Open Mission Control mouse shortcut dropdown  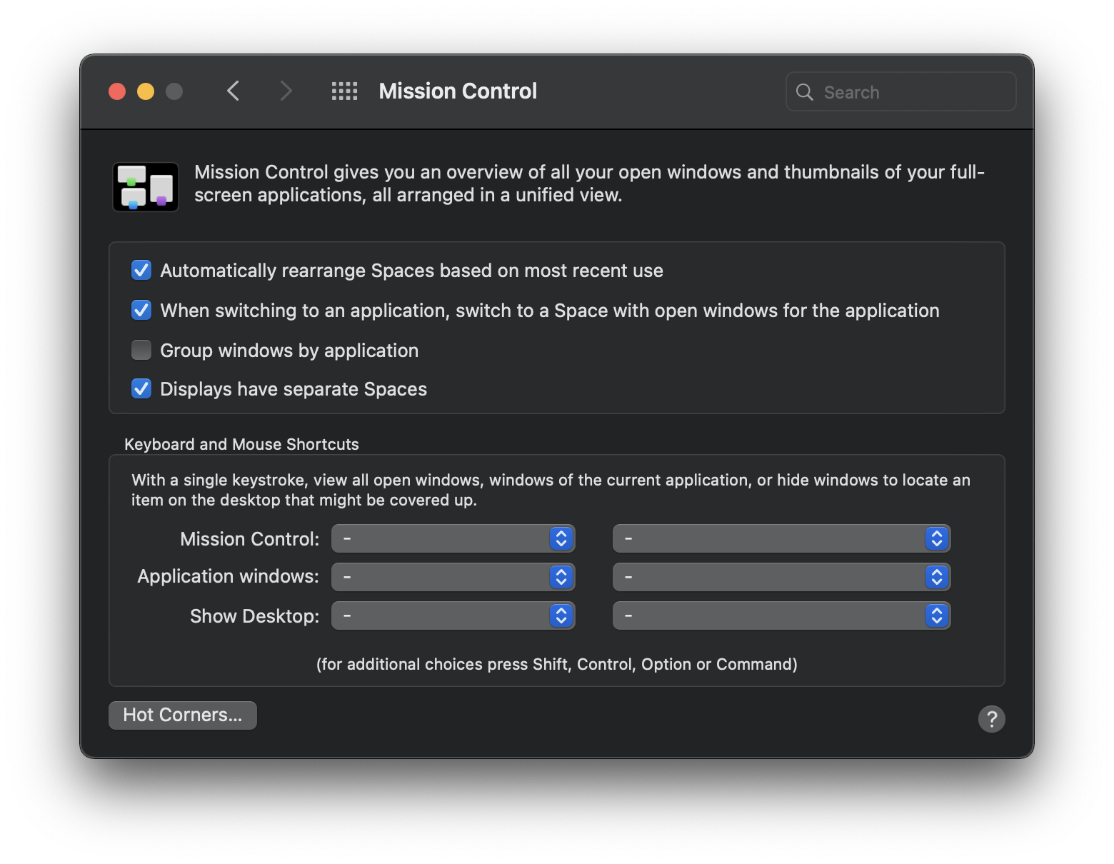coord(782,538)
